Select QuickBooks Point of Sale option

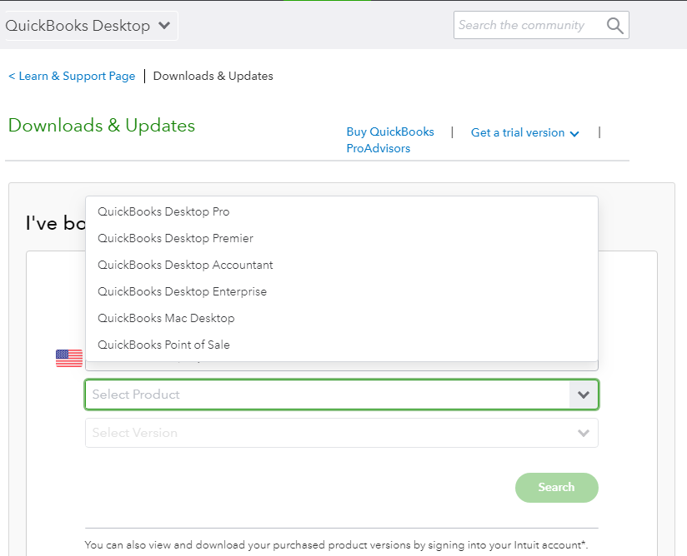pos(163,345)
